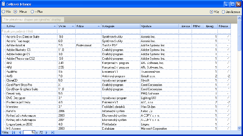
Task: Click the Celková bilance window title icon
Action: (3, 4)
